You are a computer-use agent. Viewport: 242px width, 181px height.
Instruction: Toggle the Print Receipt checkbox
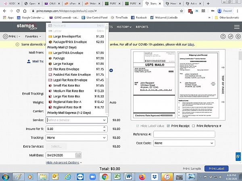(169, 126)
